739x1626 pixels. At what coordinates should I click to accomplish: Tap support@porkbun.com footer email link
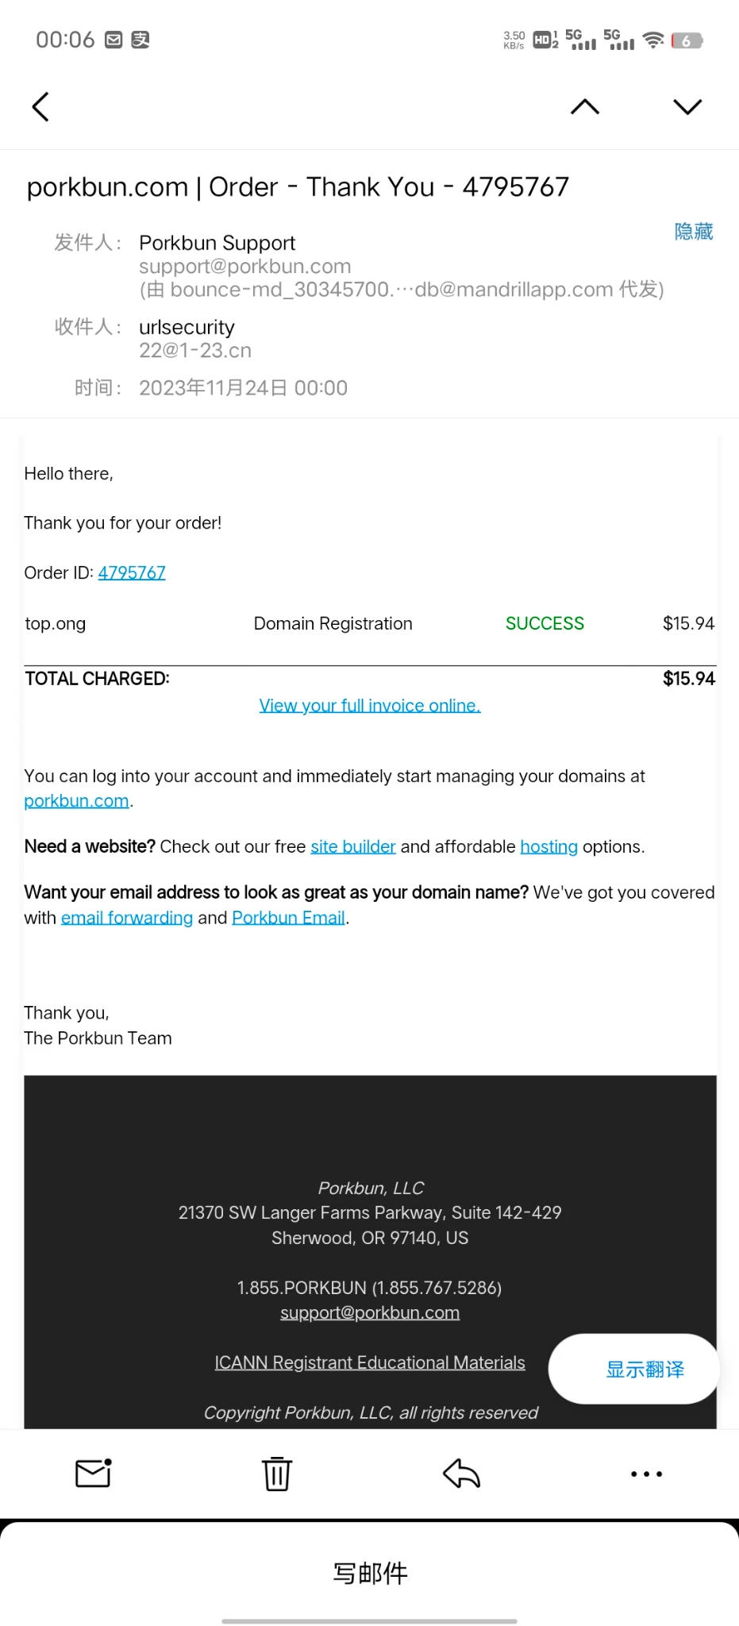370,1312
